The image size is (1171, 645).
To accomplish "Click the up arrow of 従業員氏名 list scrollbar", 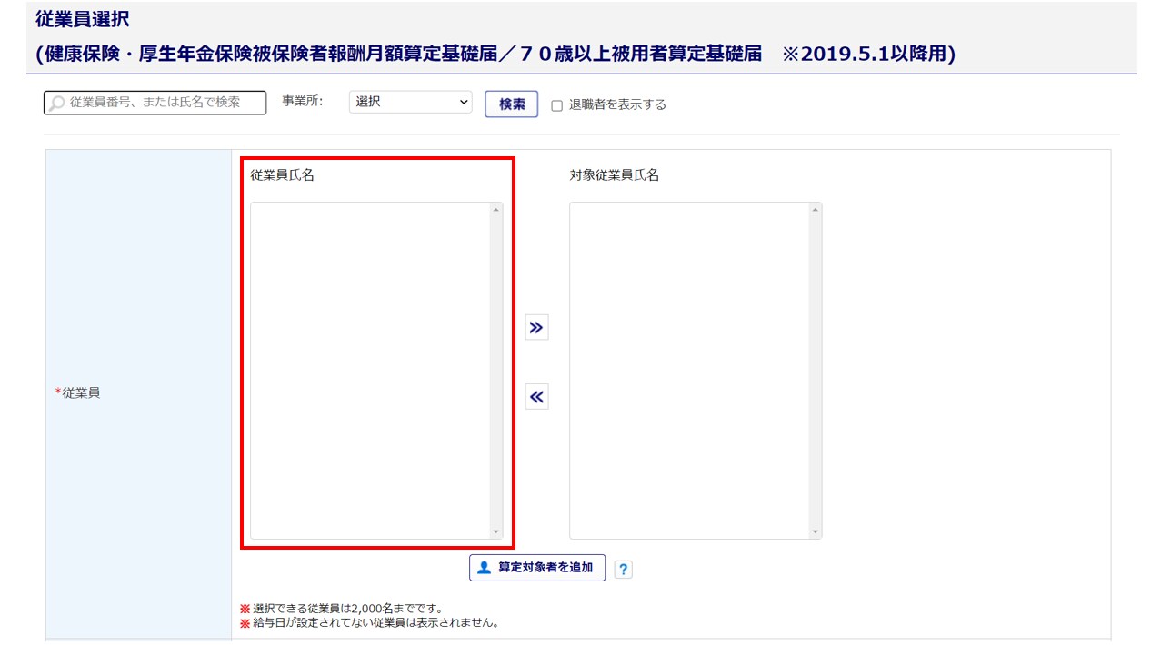I will coord(495,210).
